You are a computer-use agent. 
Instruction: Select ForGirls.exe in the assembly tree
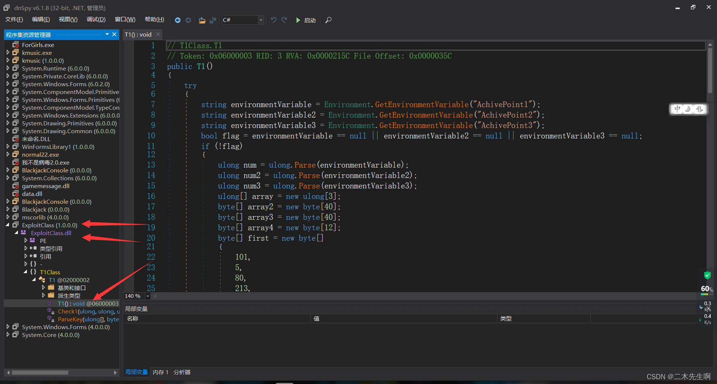[x=38, y=45]
